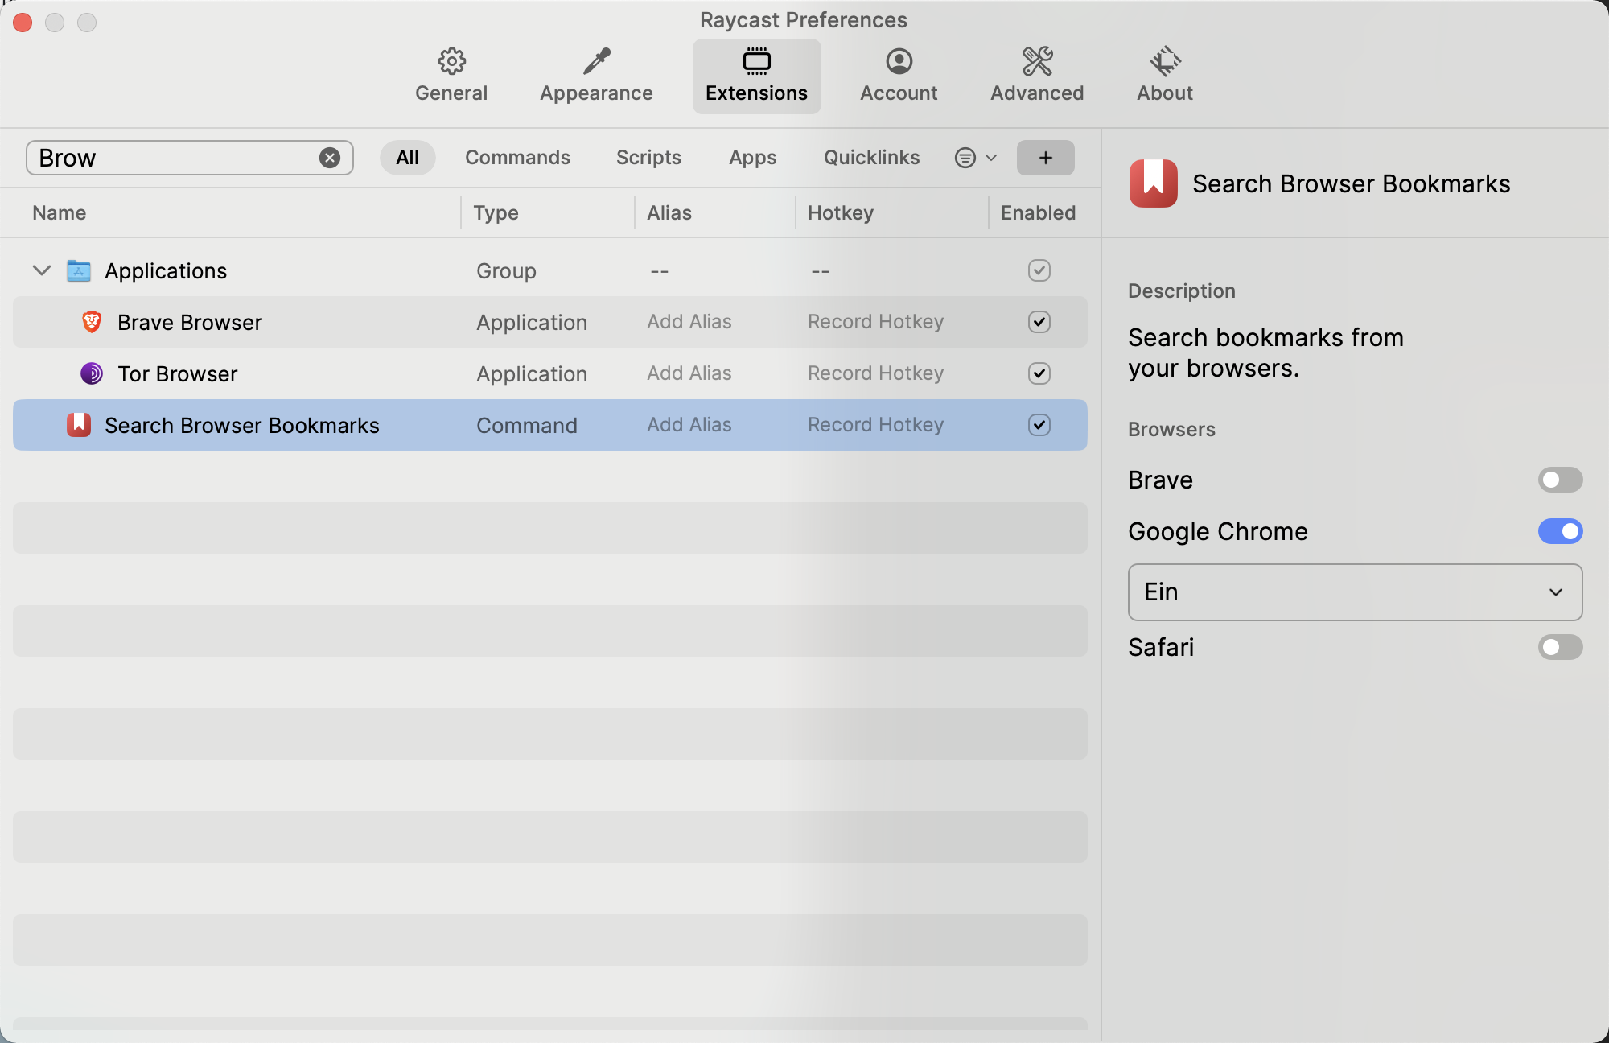Collapse the Applications group
The width and height of the screenshot is (1609, 1043).
click(x=41, y=270)
